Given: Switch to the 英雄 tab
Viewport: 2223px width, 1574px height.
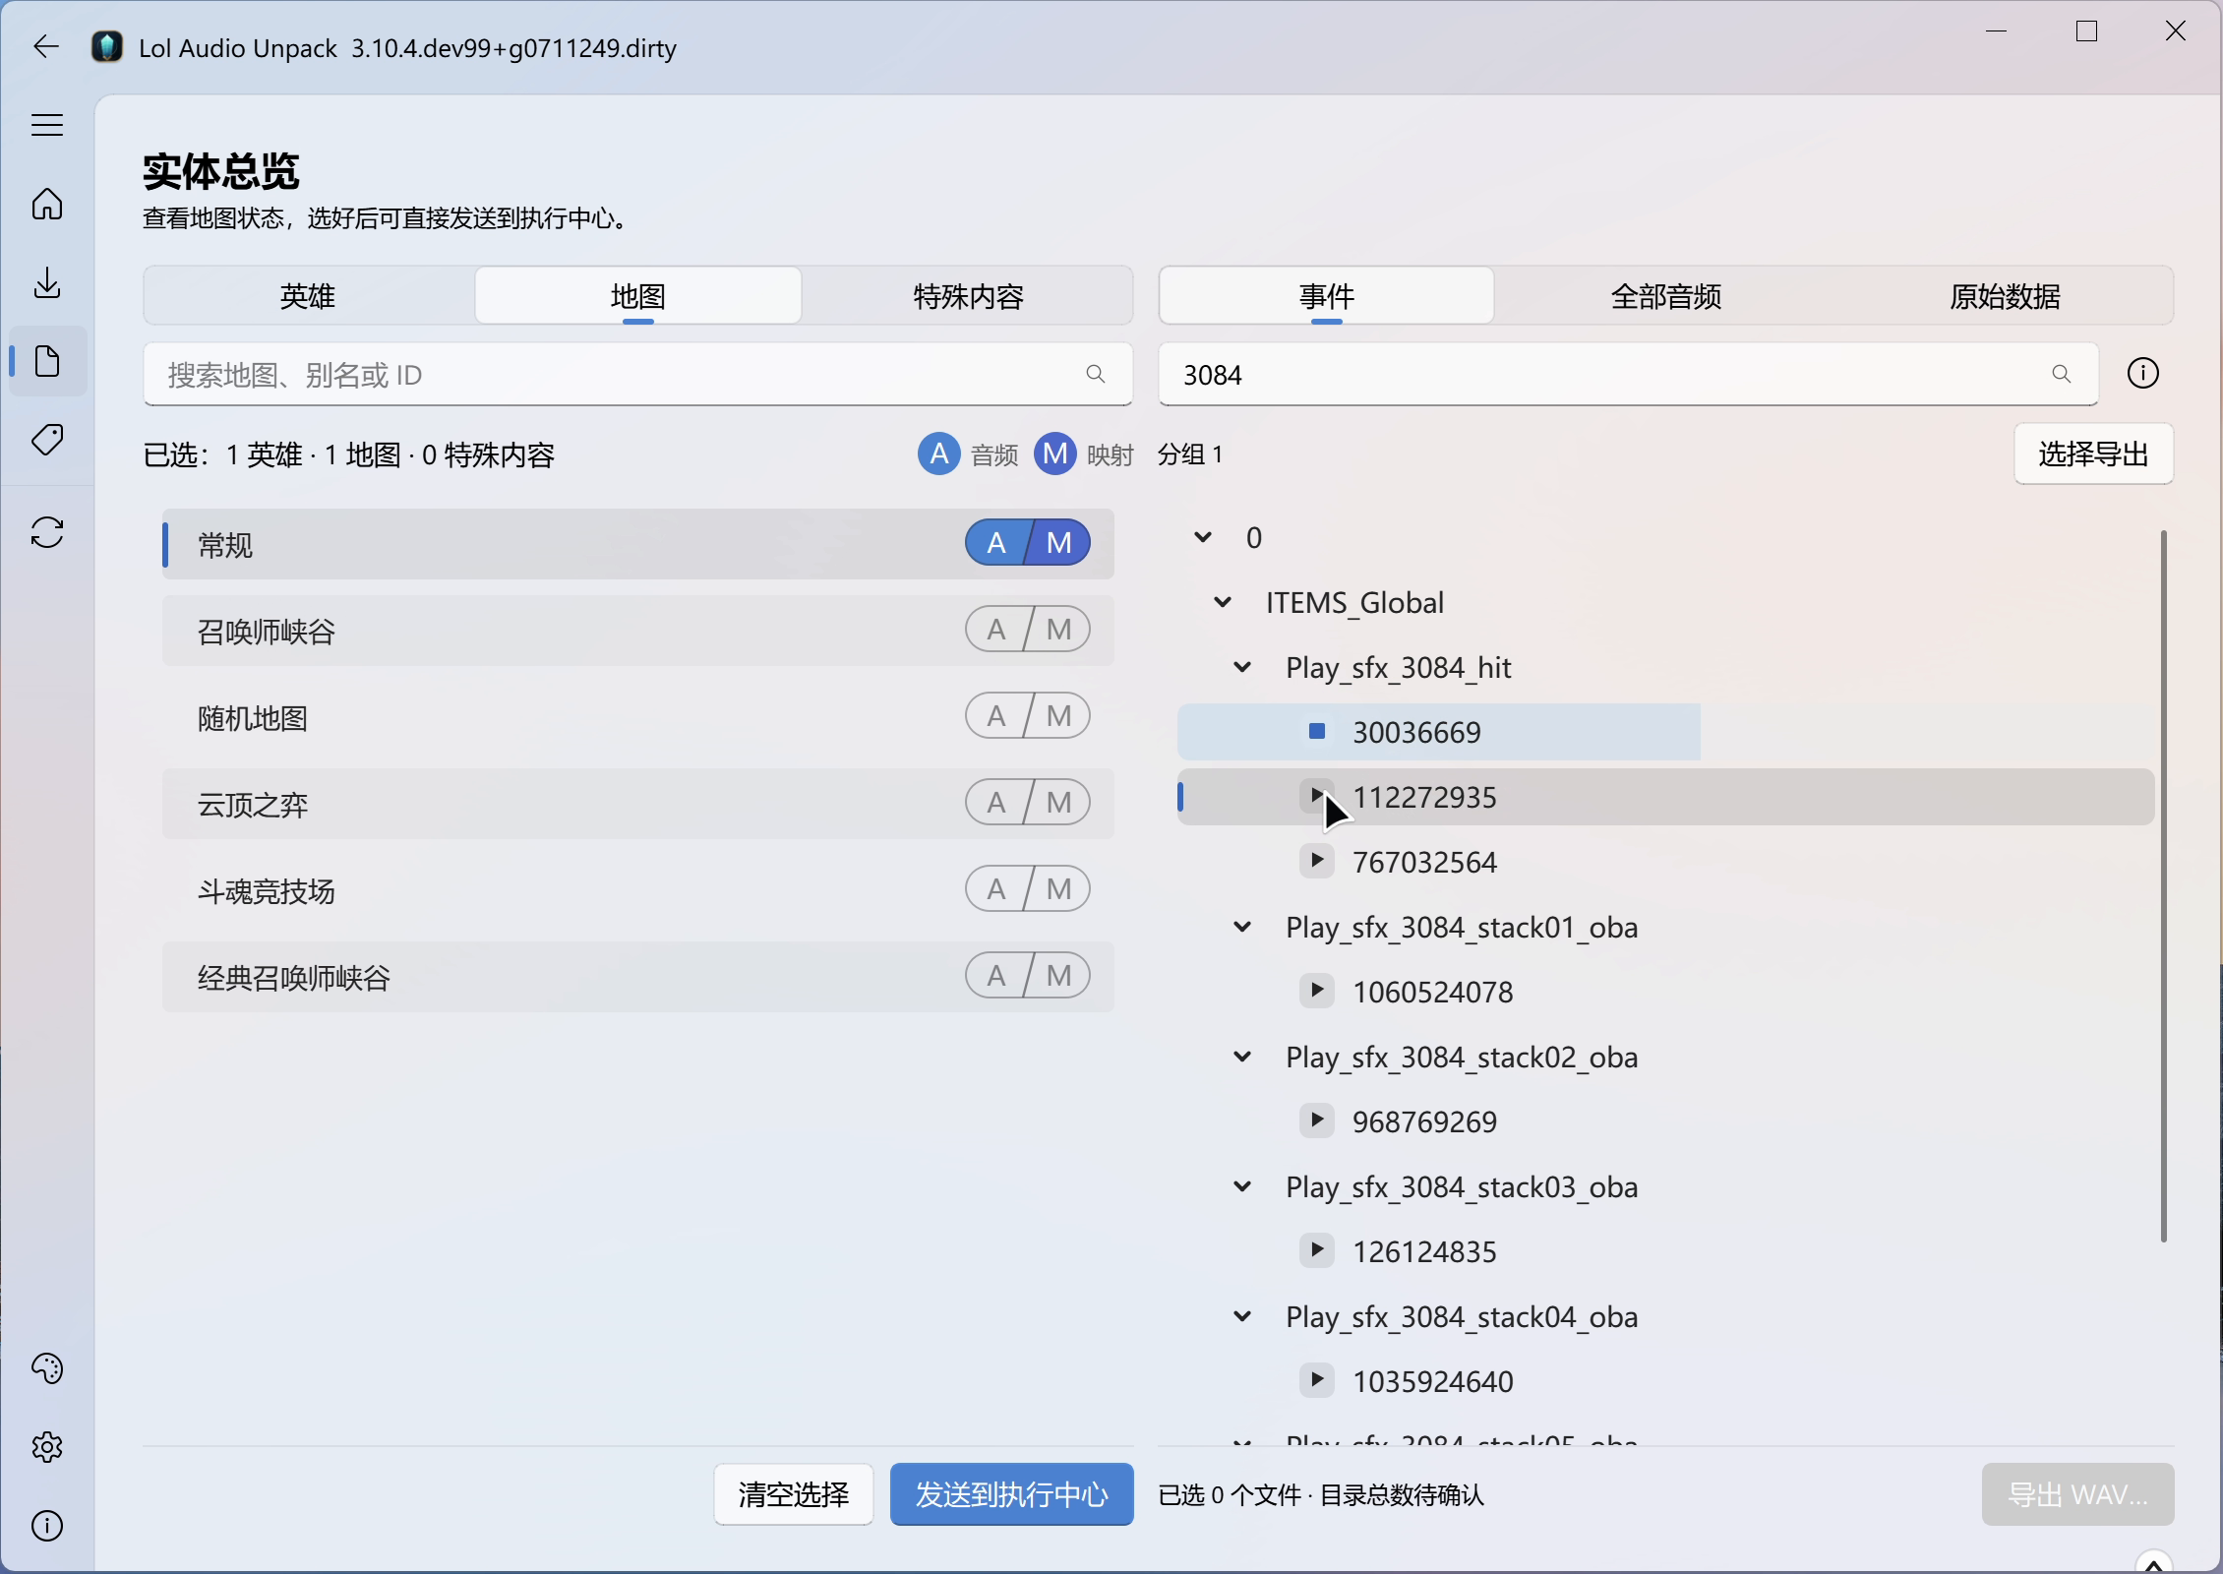Looking at the screenshot, I should coord(308,295).
